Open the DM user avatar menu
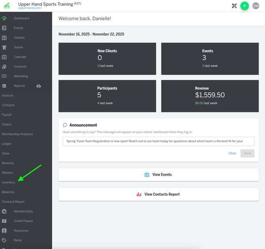This screenshot has width=265, height=249. click(256, 6)
